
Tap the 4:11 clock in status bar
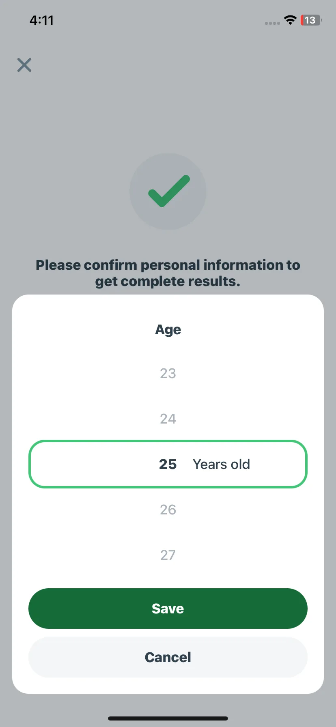coord(41,20)
